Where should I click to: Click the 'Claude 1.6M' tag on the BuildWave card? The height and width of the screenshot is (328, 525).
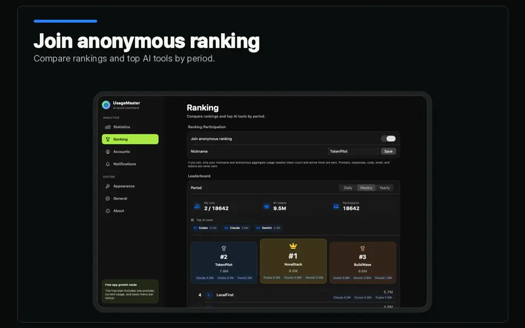(x=383, y=278)
